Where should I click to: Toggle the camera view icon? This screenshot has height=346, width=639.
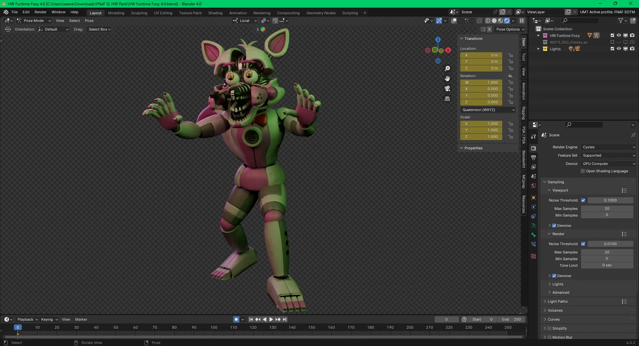447,89
